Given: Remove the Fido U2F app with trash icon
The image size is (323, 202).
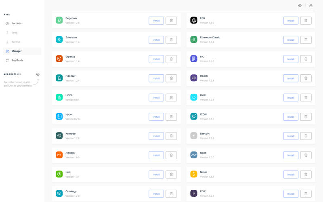Looking at the screenshot, I should tap(171, 78).
